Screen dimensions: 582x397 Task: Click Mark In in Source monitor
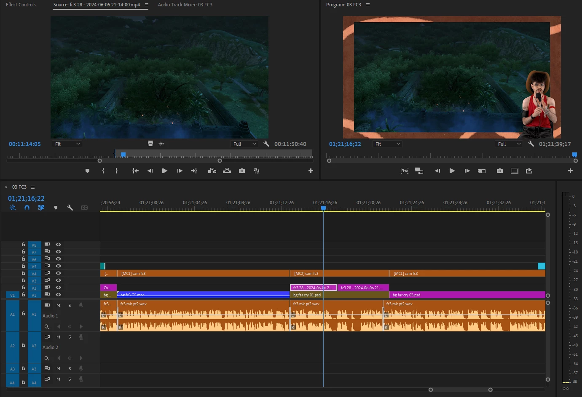tap(103, 171)
